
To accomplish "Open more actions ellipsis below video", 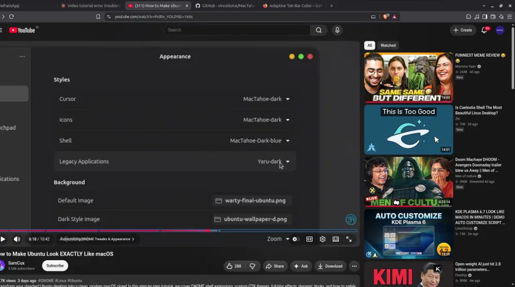I will [354, 266].
